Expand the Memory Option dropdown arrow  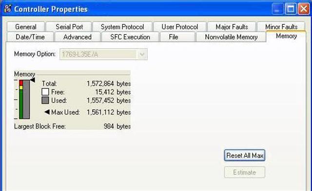[x=142, y=54]
